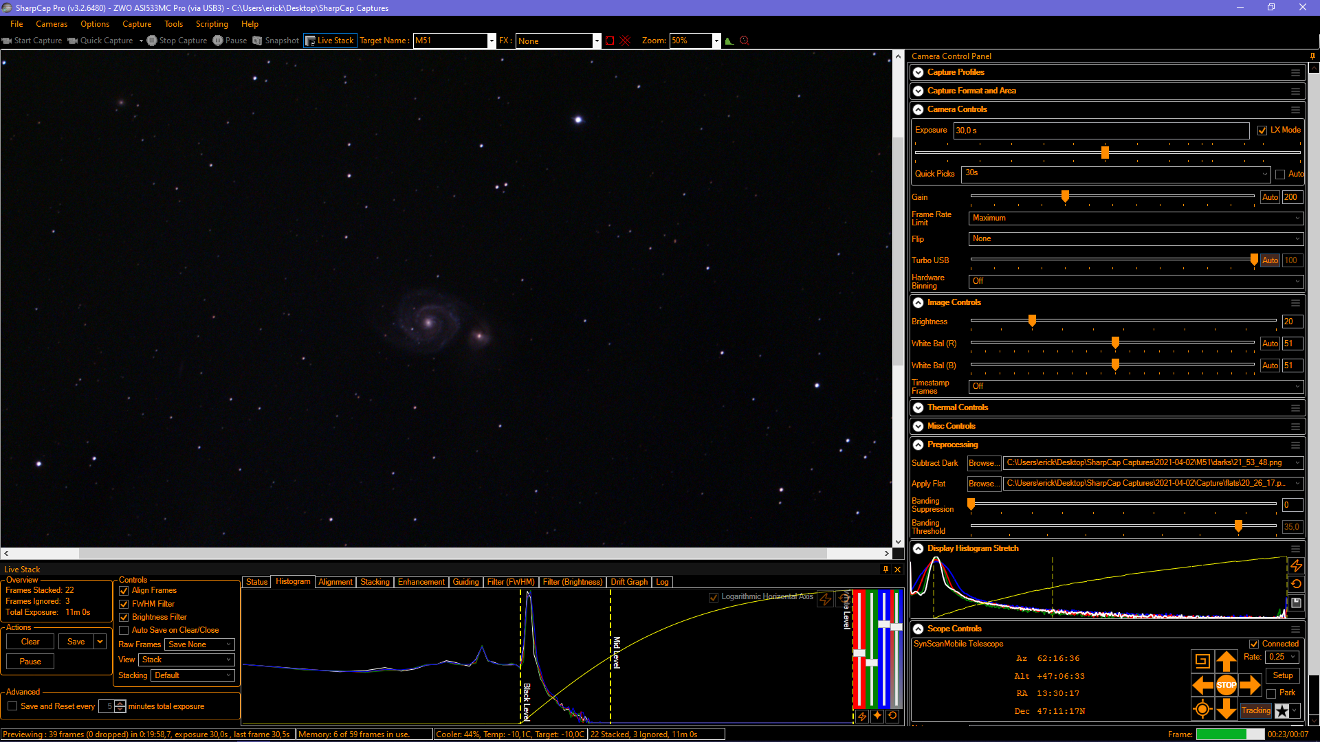Screen dimensions: 1320x742
Task: Toggle the Brightness Filter checkbox
Action: 124,618
